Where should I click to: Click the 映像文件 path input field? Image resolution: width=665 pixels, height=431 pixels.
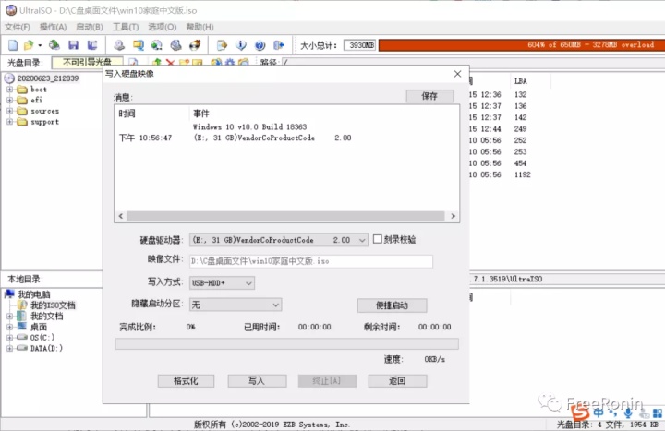point(311,261)
